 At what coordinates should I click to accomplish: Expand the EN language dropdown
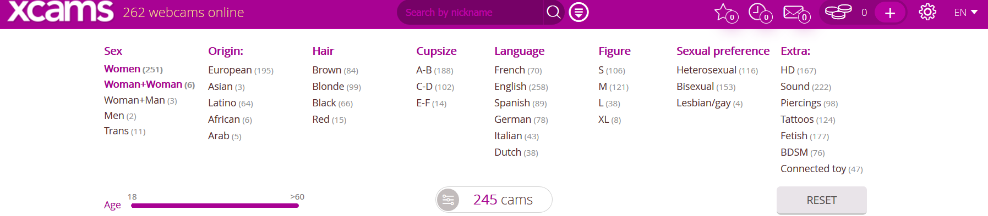[x=965, y=12]
